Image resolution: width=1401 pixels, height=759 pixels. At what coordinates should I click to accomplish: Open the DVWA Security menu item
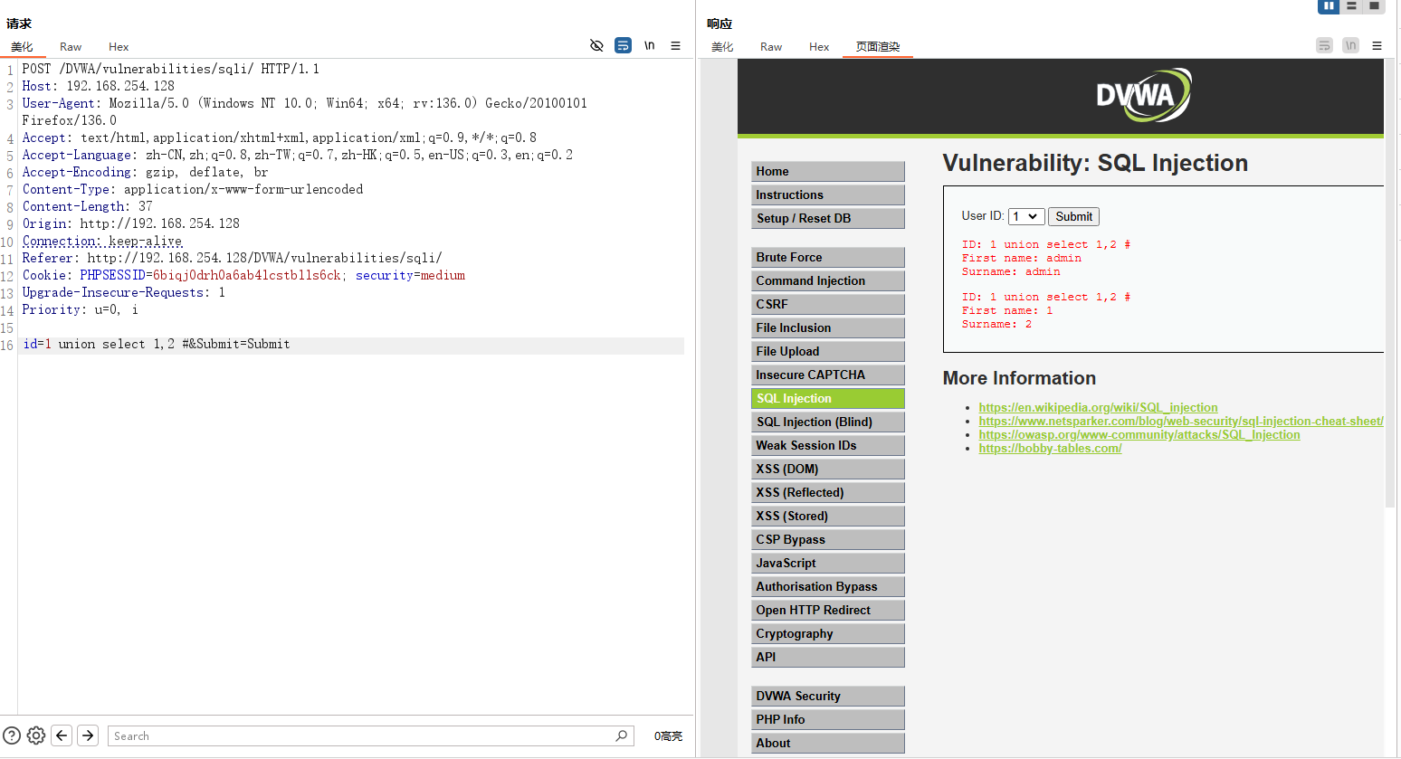pos(827,696)
